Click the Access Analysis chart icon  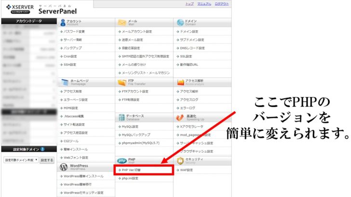(180, 82)
